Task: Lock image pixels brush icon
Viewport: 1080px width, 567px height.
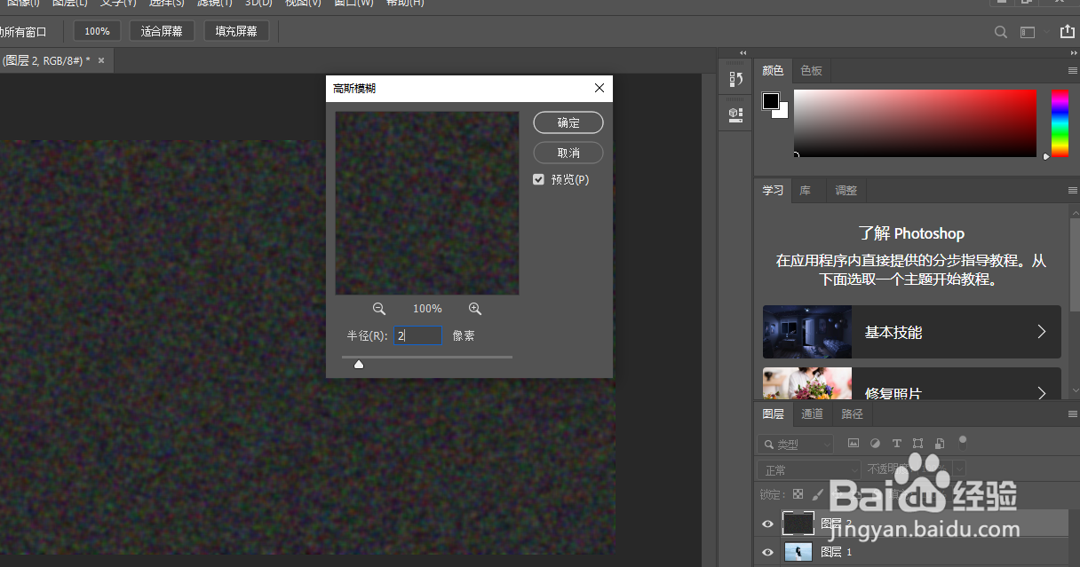Action: (818, 494)
